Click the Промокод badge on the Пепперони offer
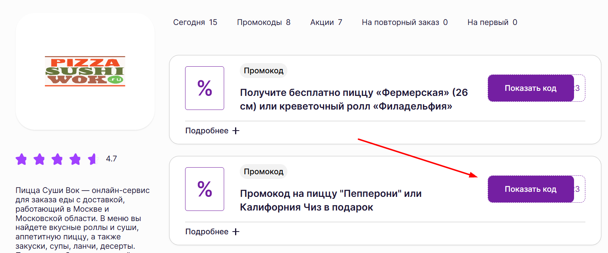The image size is (608, 253). pyautogui.click(x=263, y=172)
